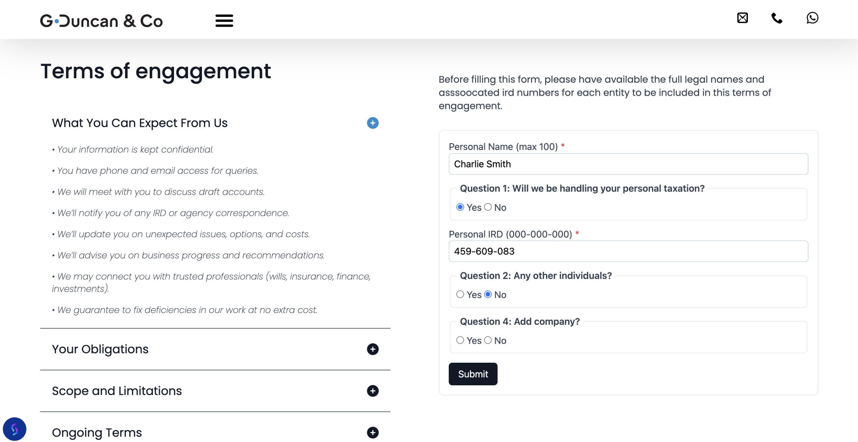Click the Personal Name input field
This screenshot has height=442, width=858.
pos(628,164)
